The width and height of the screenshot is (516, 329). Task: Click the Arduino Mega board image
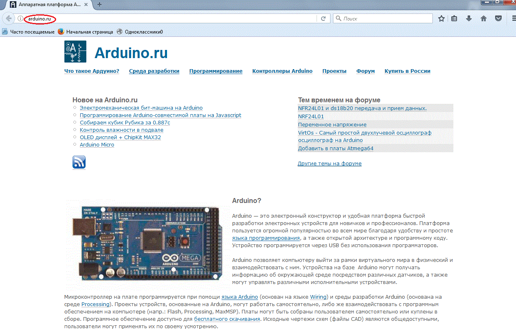148,243
